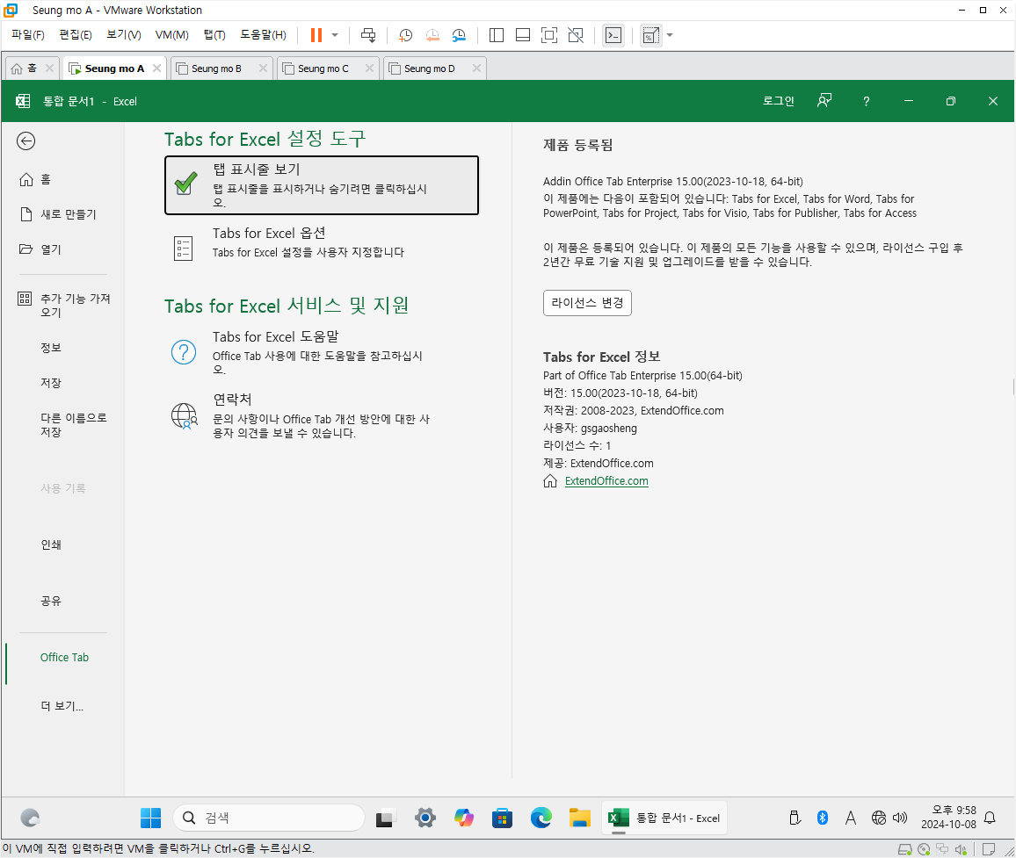Open the VM(M) menu
This screenshot has height=858, width=1016.
171,35
